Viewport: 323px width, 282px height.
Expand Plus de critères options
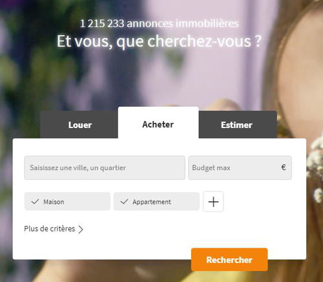[54, 229]
